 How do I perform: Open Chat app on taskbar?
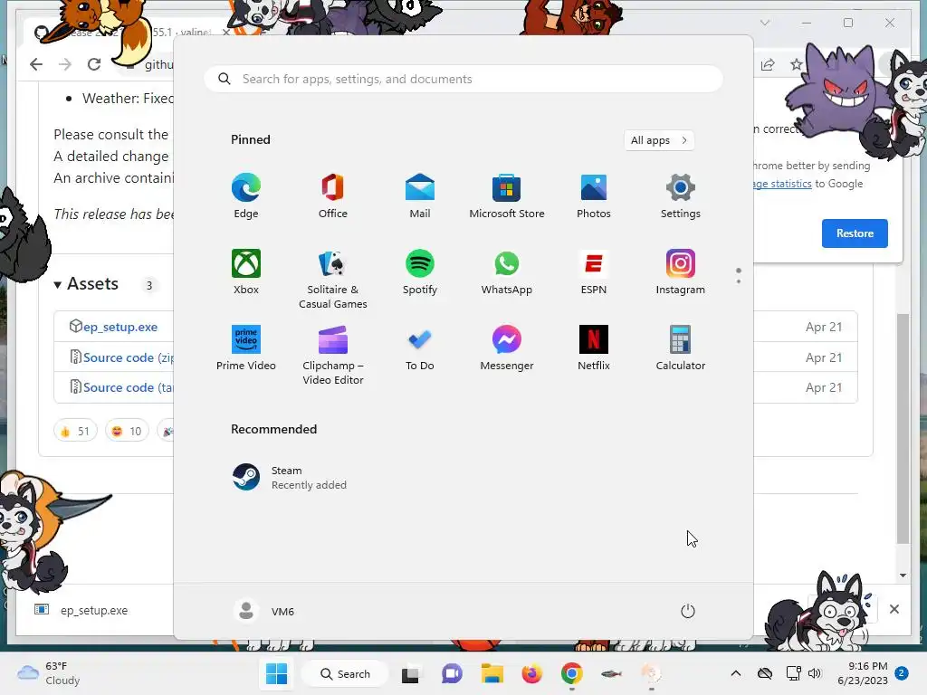(452, 673)
